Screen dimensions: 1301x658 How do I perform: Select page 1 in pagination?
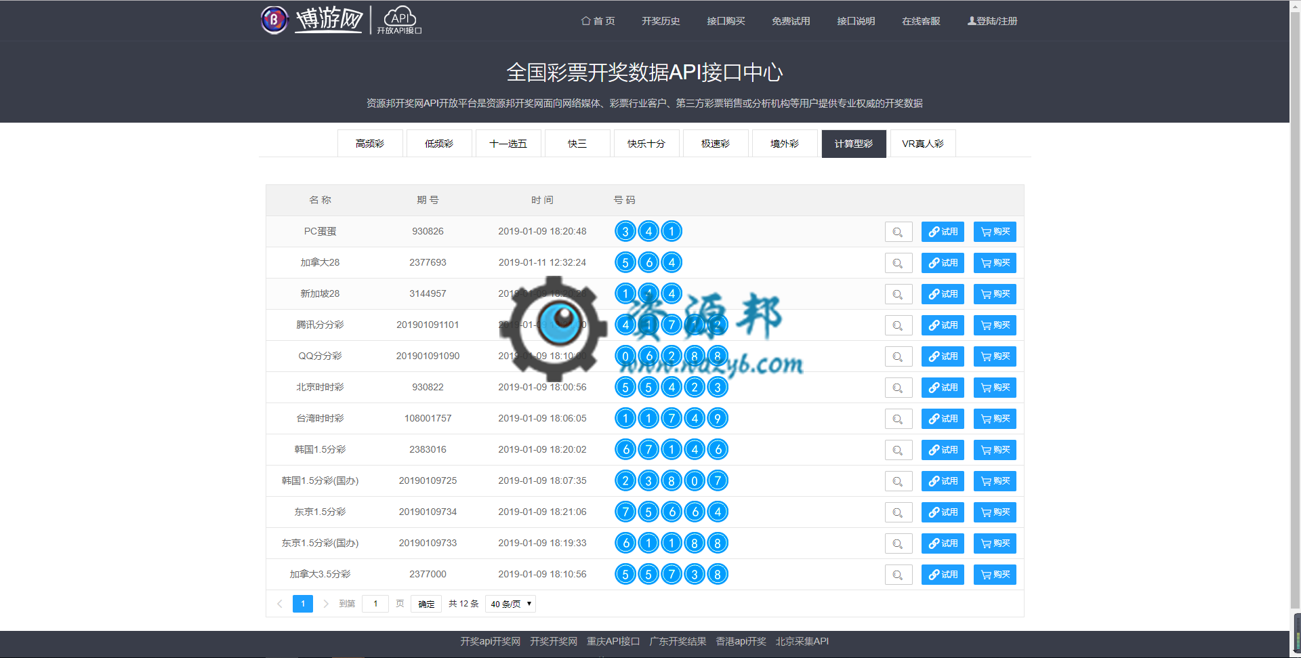(303, 604)
